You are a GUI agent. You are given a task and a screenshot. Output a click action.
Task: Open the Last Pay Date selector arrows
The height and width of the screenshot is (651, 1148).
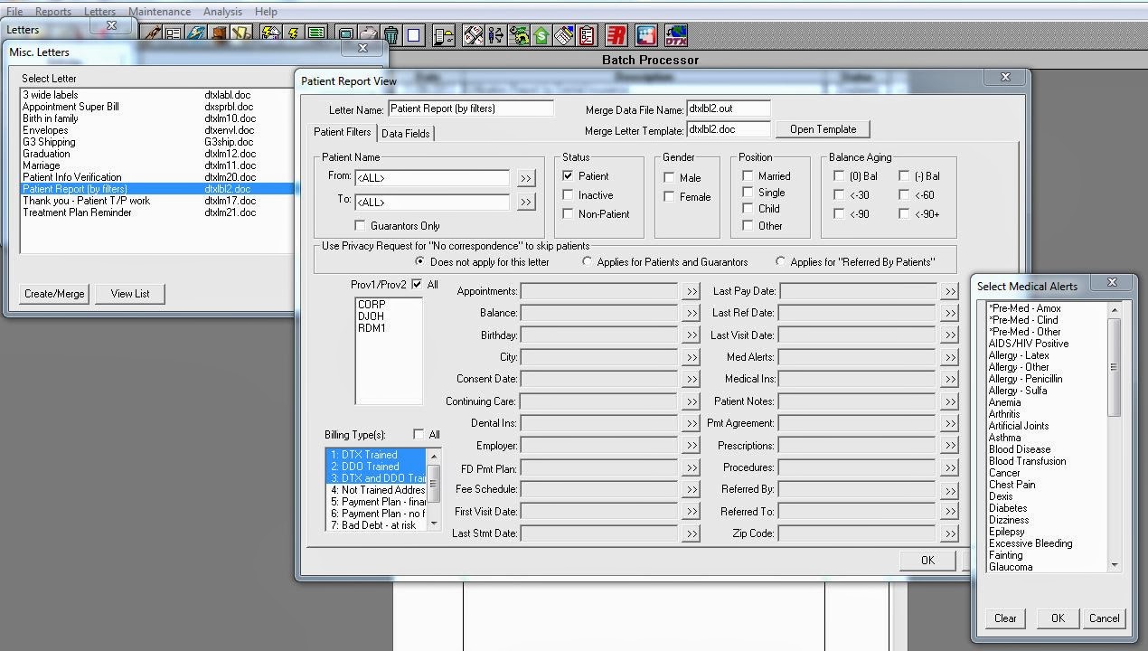pos(949,292)
